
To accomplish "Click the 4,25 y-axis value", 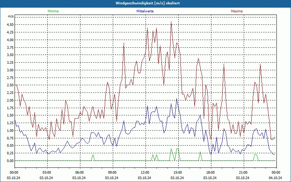I will coord(11,32).
